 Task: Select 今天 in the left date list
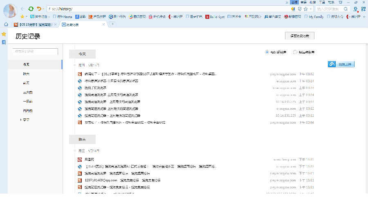[x=35, y=64]
